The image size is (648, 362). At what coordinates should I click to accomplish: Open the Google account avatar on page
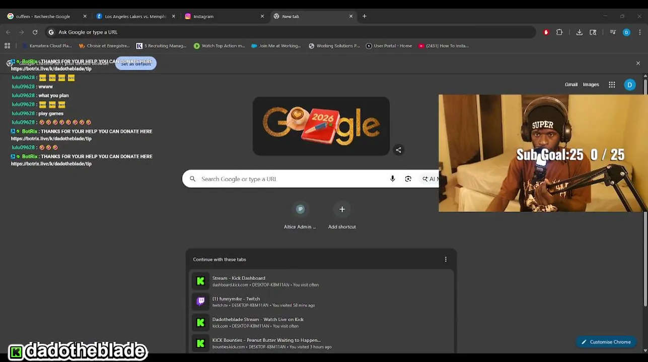point(629,85)
